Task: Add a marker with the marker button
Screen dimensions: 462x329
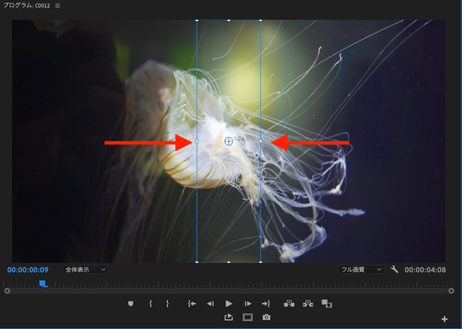Action: pos(130,304)
